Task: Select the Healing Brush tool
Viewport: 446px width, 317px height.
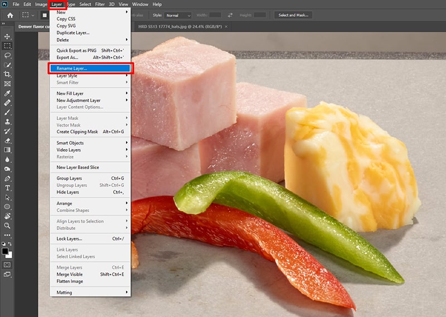Action: [7, 103]
